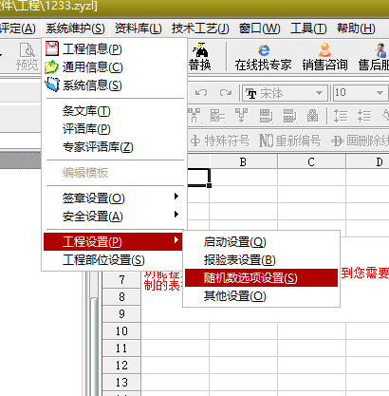Click the 销售咨询 sales consultation icon
The height and width of the screenshot is (396, 389).
tap(324, 57)
